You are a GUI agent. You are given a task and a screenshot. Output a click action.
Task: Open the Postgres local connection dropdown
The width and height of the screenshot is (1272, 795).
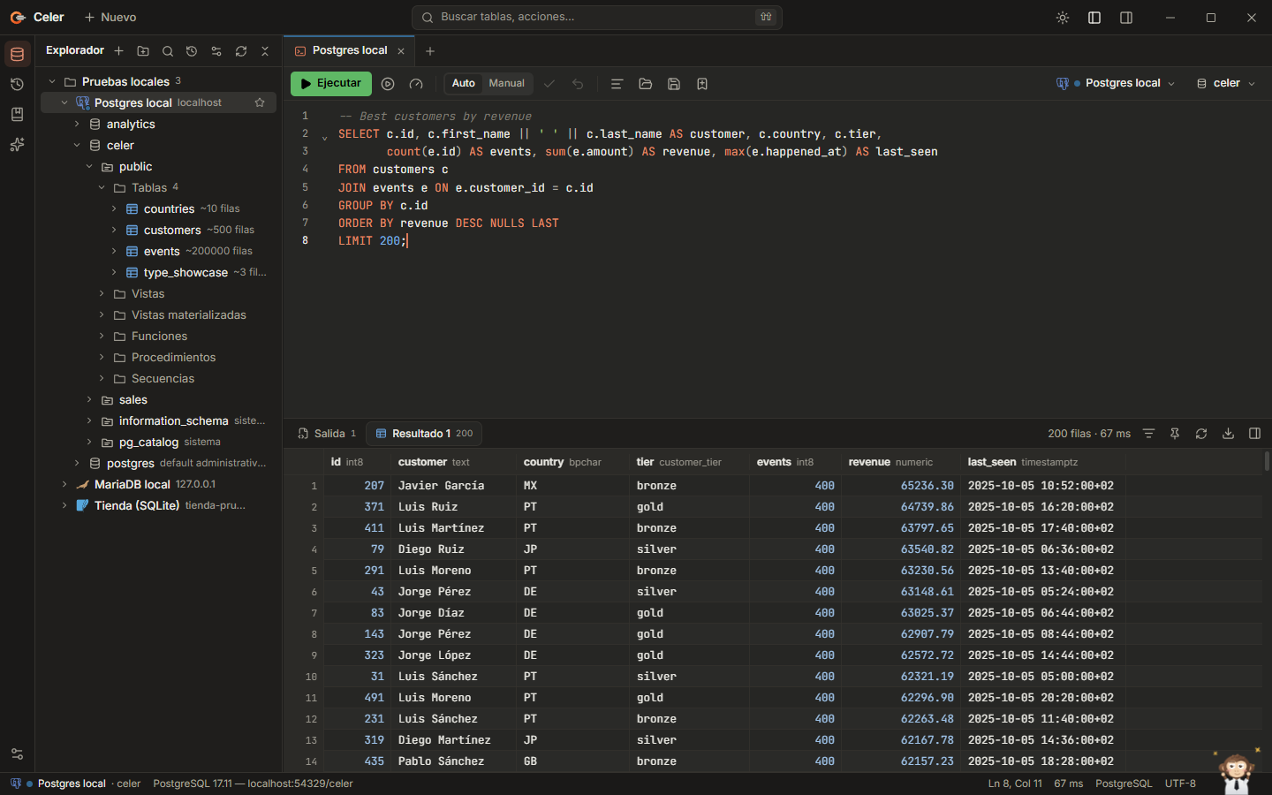point(1116,83)
